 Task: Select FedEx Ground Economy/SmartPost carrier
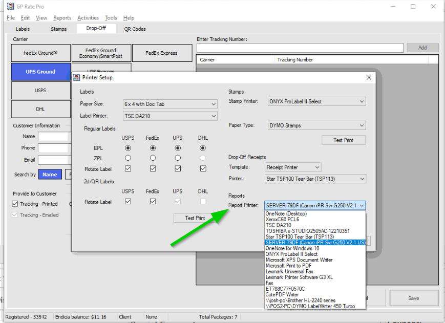tap(101, 53)
